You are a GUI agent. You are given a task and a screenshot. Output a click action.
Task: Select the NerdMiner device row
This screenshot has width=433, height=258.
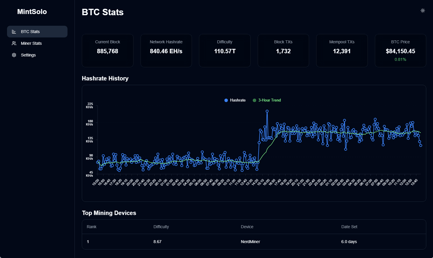pos(250,242)
